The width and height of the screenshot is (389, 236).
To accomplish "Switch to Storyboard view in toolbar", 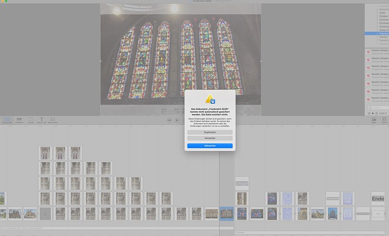I will (7, 120).
